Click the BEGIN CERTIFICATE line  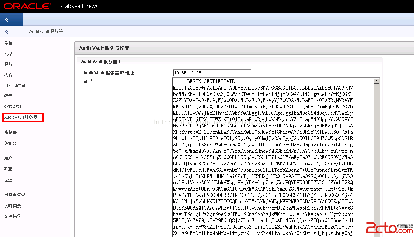[x=211, y=81]
